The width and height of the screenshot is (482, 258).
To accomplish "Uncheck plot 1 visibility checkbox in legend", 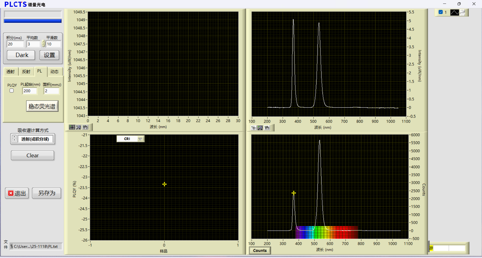I will click(441, 12).
